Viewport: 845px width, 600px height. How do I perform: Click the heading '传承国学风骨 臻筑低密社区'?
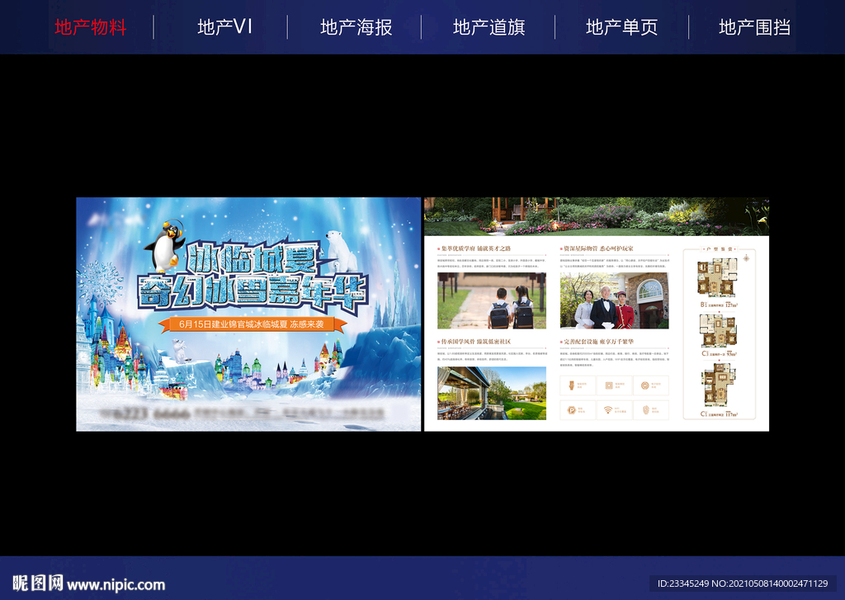click(x=476, y=342)
